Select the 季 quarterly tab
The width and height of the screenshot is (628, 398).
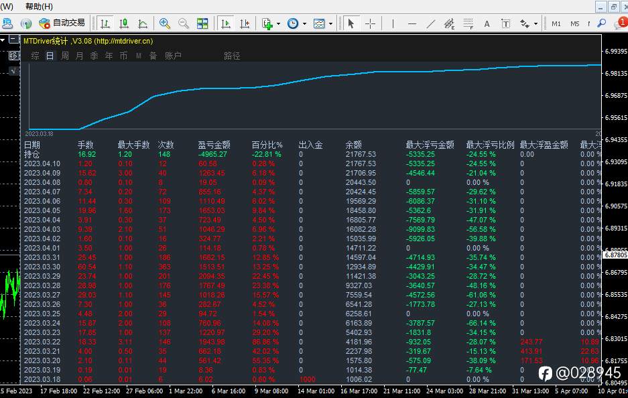coord(94,56)
